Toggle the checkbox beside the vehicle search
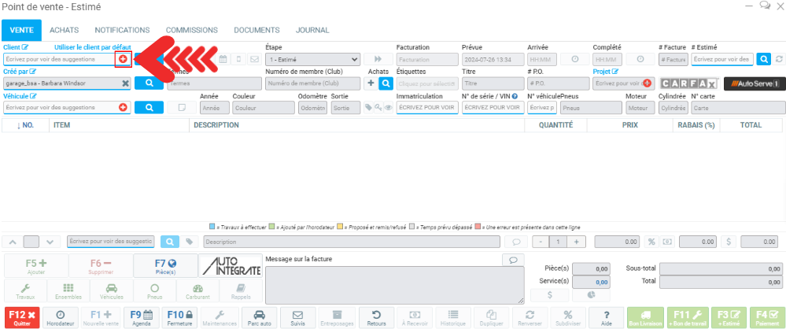Screen dimensions: 786x329 point(182,108)
